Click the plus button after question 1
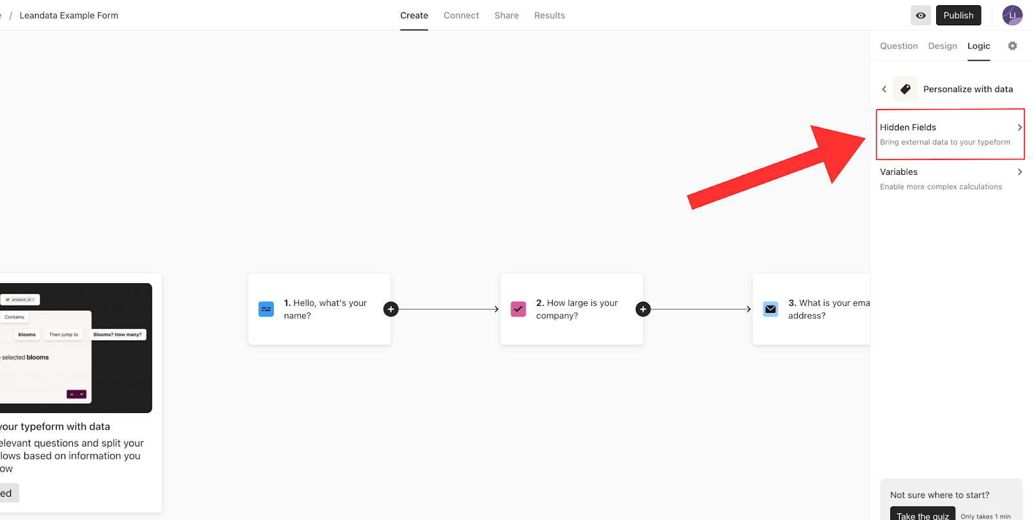This screenshot has width=1033, height=520. 391,309
